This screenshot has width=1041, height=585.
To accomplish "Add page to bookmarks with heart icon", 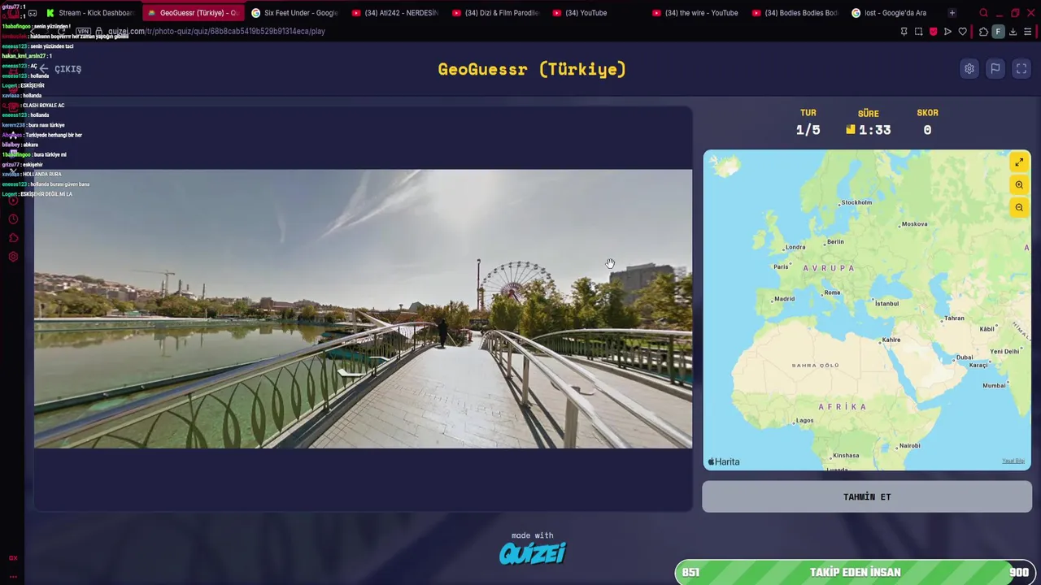I will click(963, 32).
